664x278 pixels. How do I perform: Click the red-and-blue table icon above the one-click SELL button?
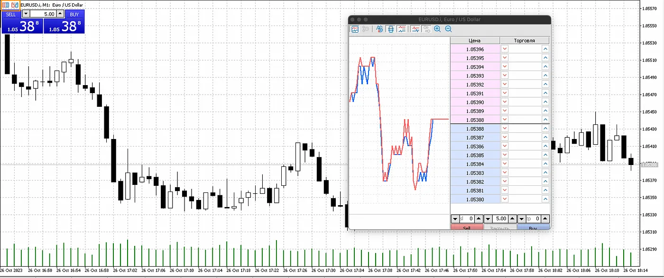coord(6,5)
